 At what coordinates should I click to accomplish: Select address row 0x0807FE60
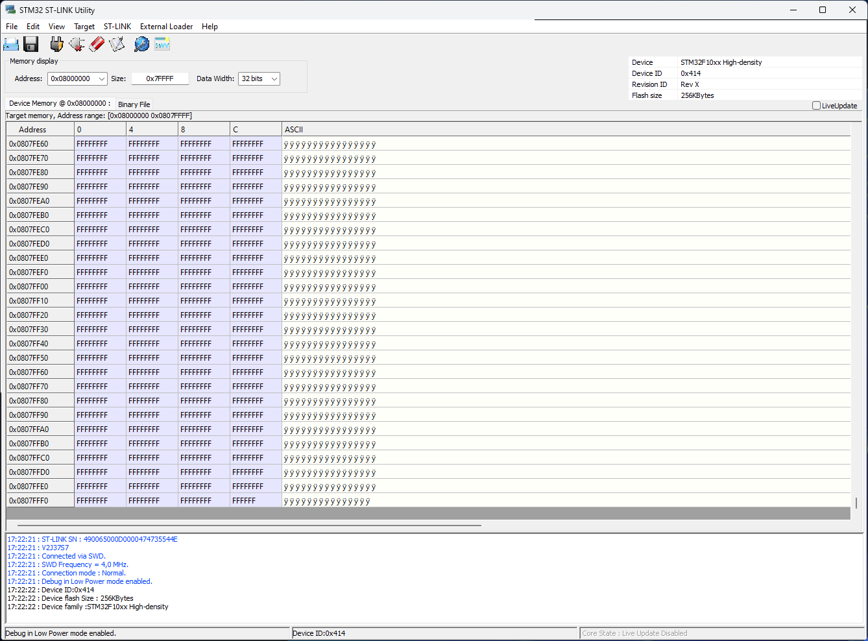pyautogui.click(x=40, y=144)
